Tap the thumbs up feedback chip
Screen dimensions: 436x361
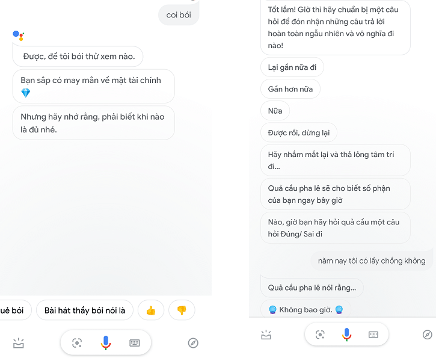151,310
